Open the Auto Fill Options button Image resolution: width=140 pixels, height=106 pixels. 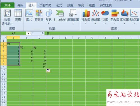[x=48, y=70]
